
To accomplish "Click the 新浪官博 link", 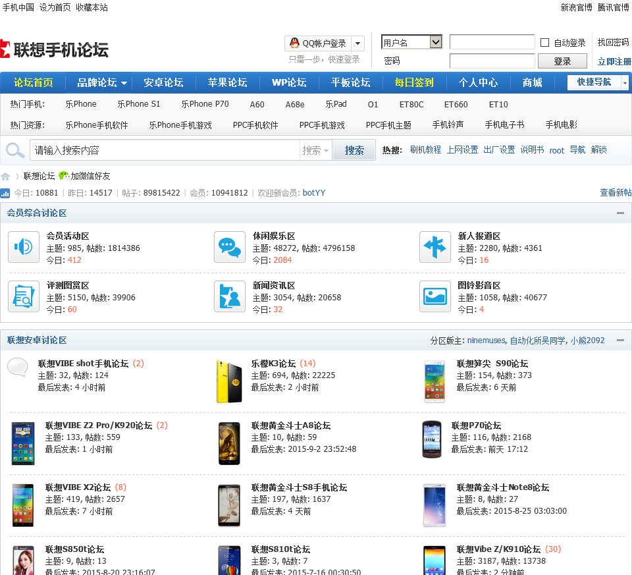I will (577, 7).
